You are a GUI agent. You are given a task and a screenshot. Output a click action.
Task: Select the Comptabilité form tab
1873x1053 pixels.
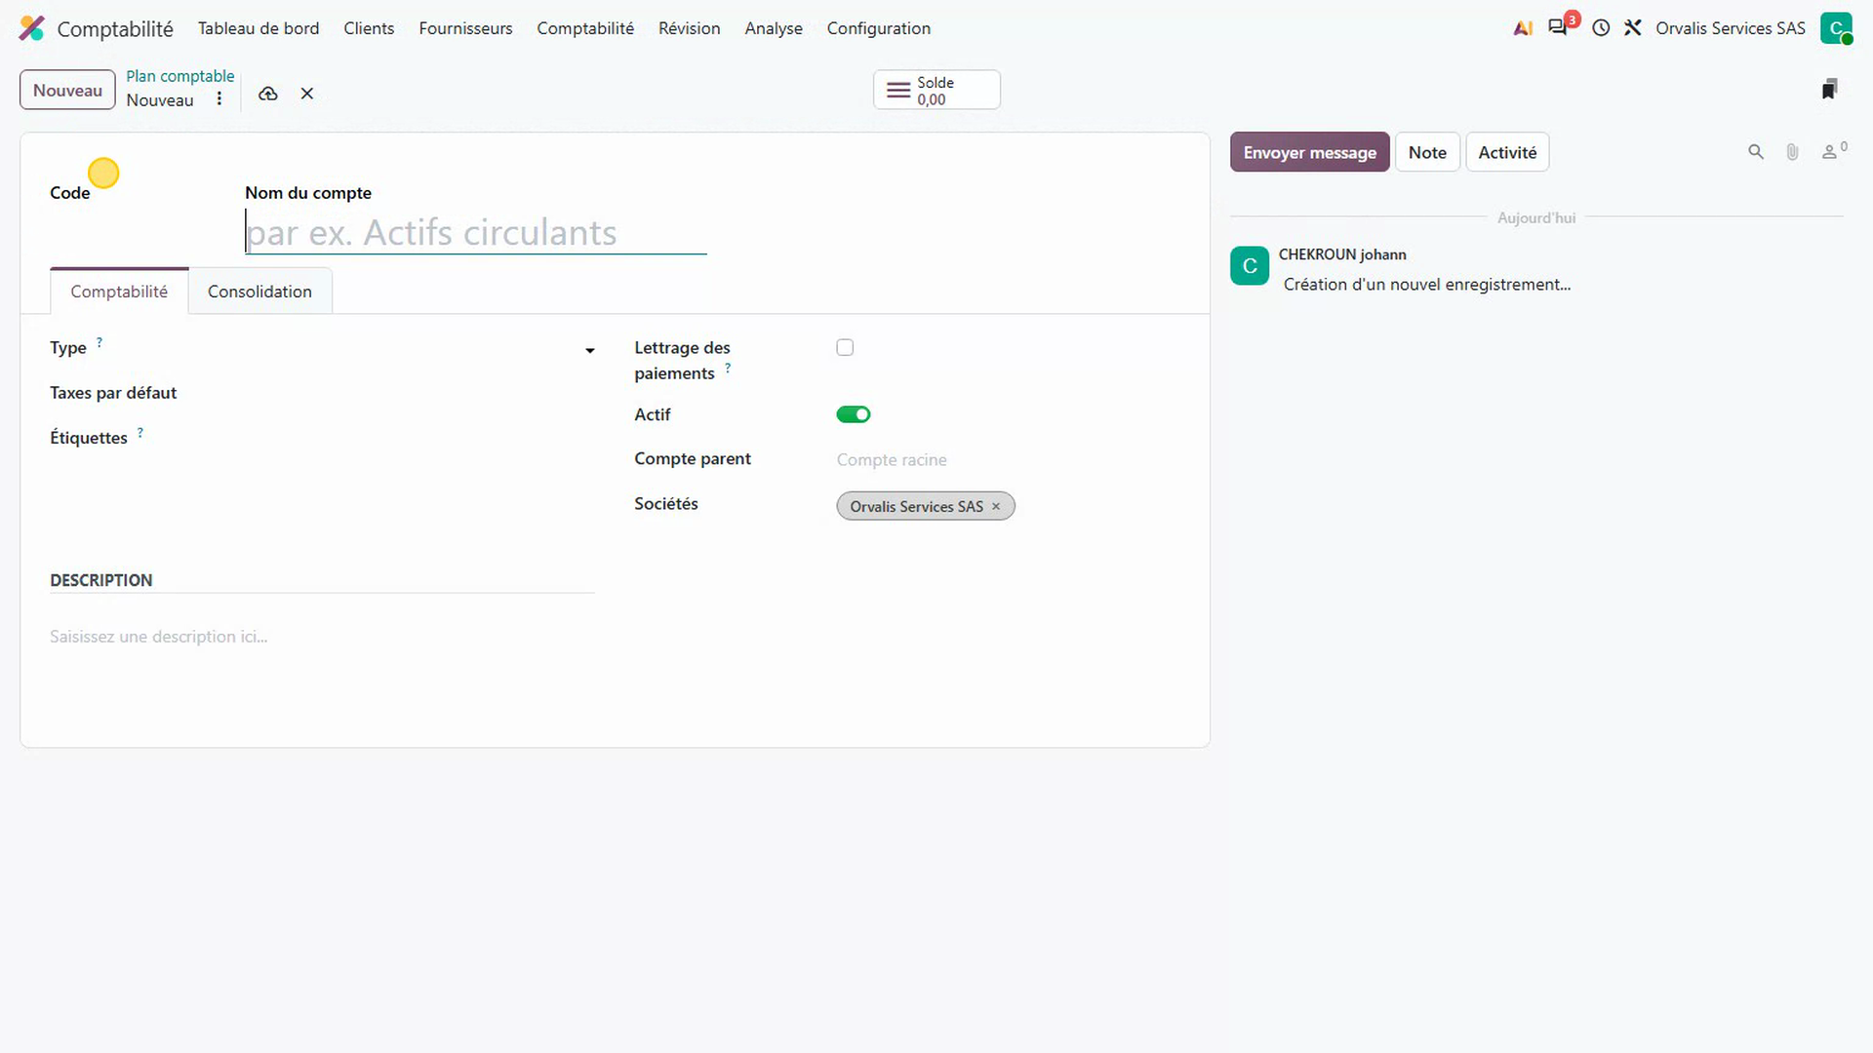tap(119, 292)
